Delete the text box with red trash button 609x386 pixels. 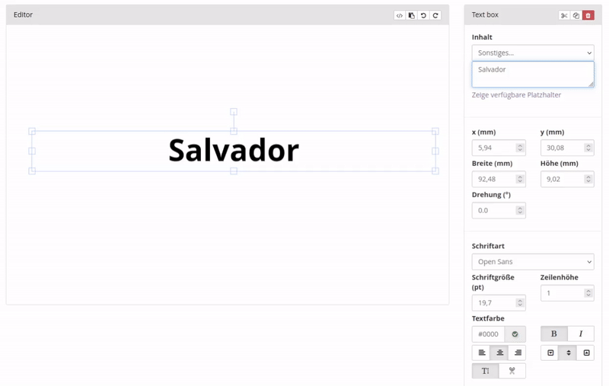(588, 15)
